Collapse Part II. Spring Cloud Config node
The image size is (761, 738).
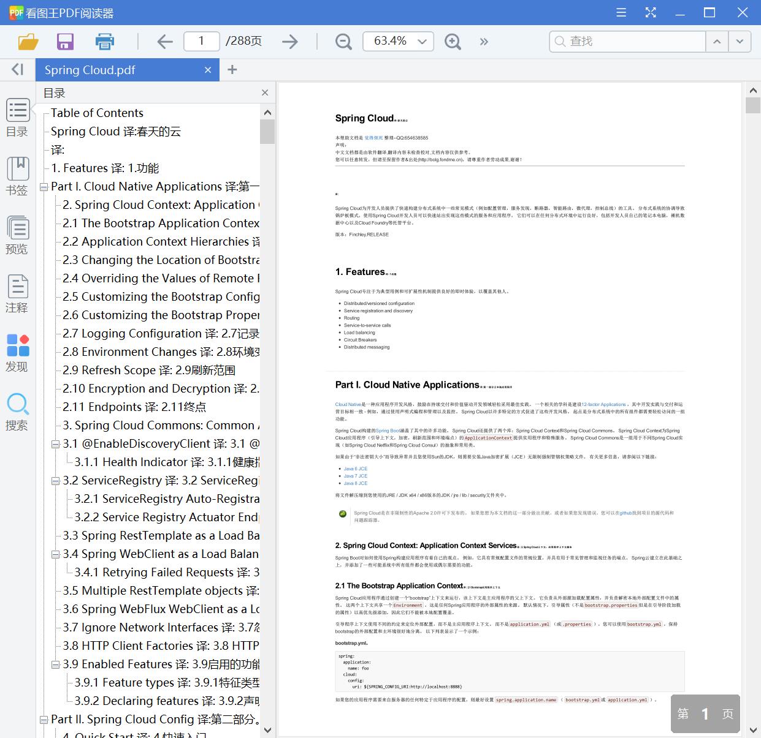click(44, 720)
